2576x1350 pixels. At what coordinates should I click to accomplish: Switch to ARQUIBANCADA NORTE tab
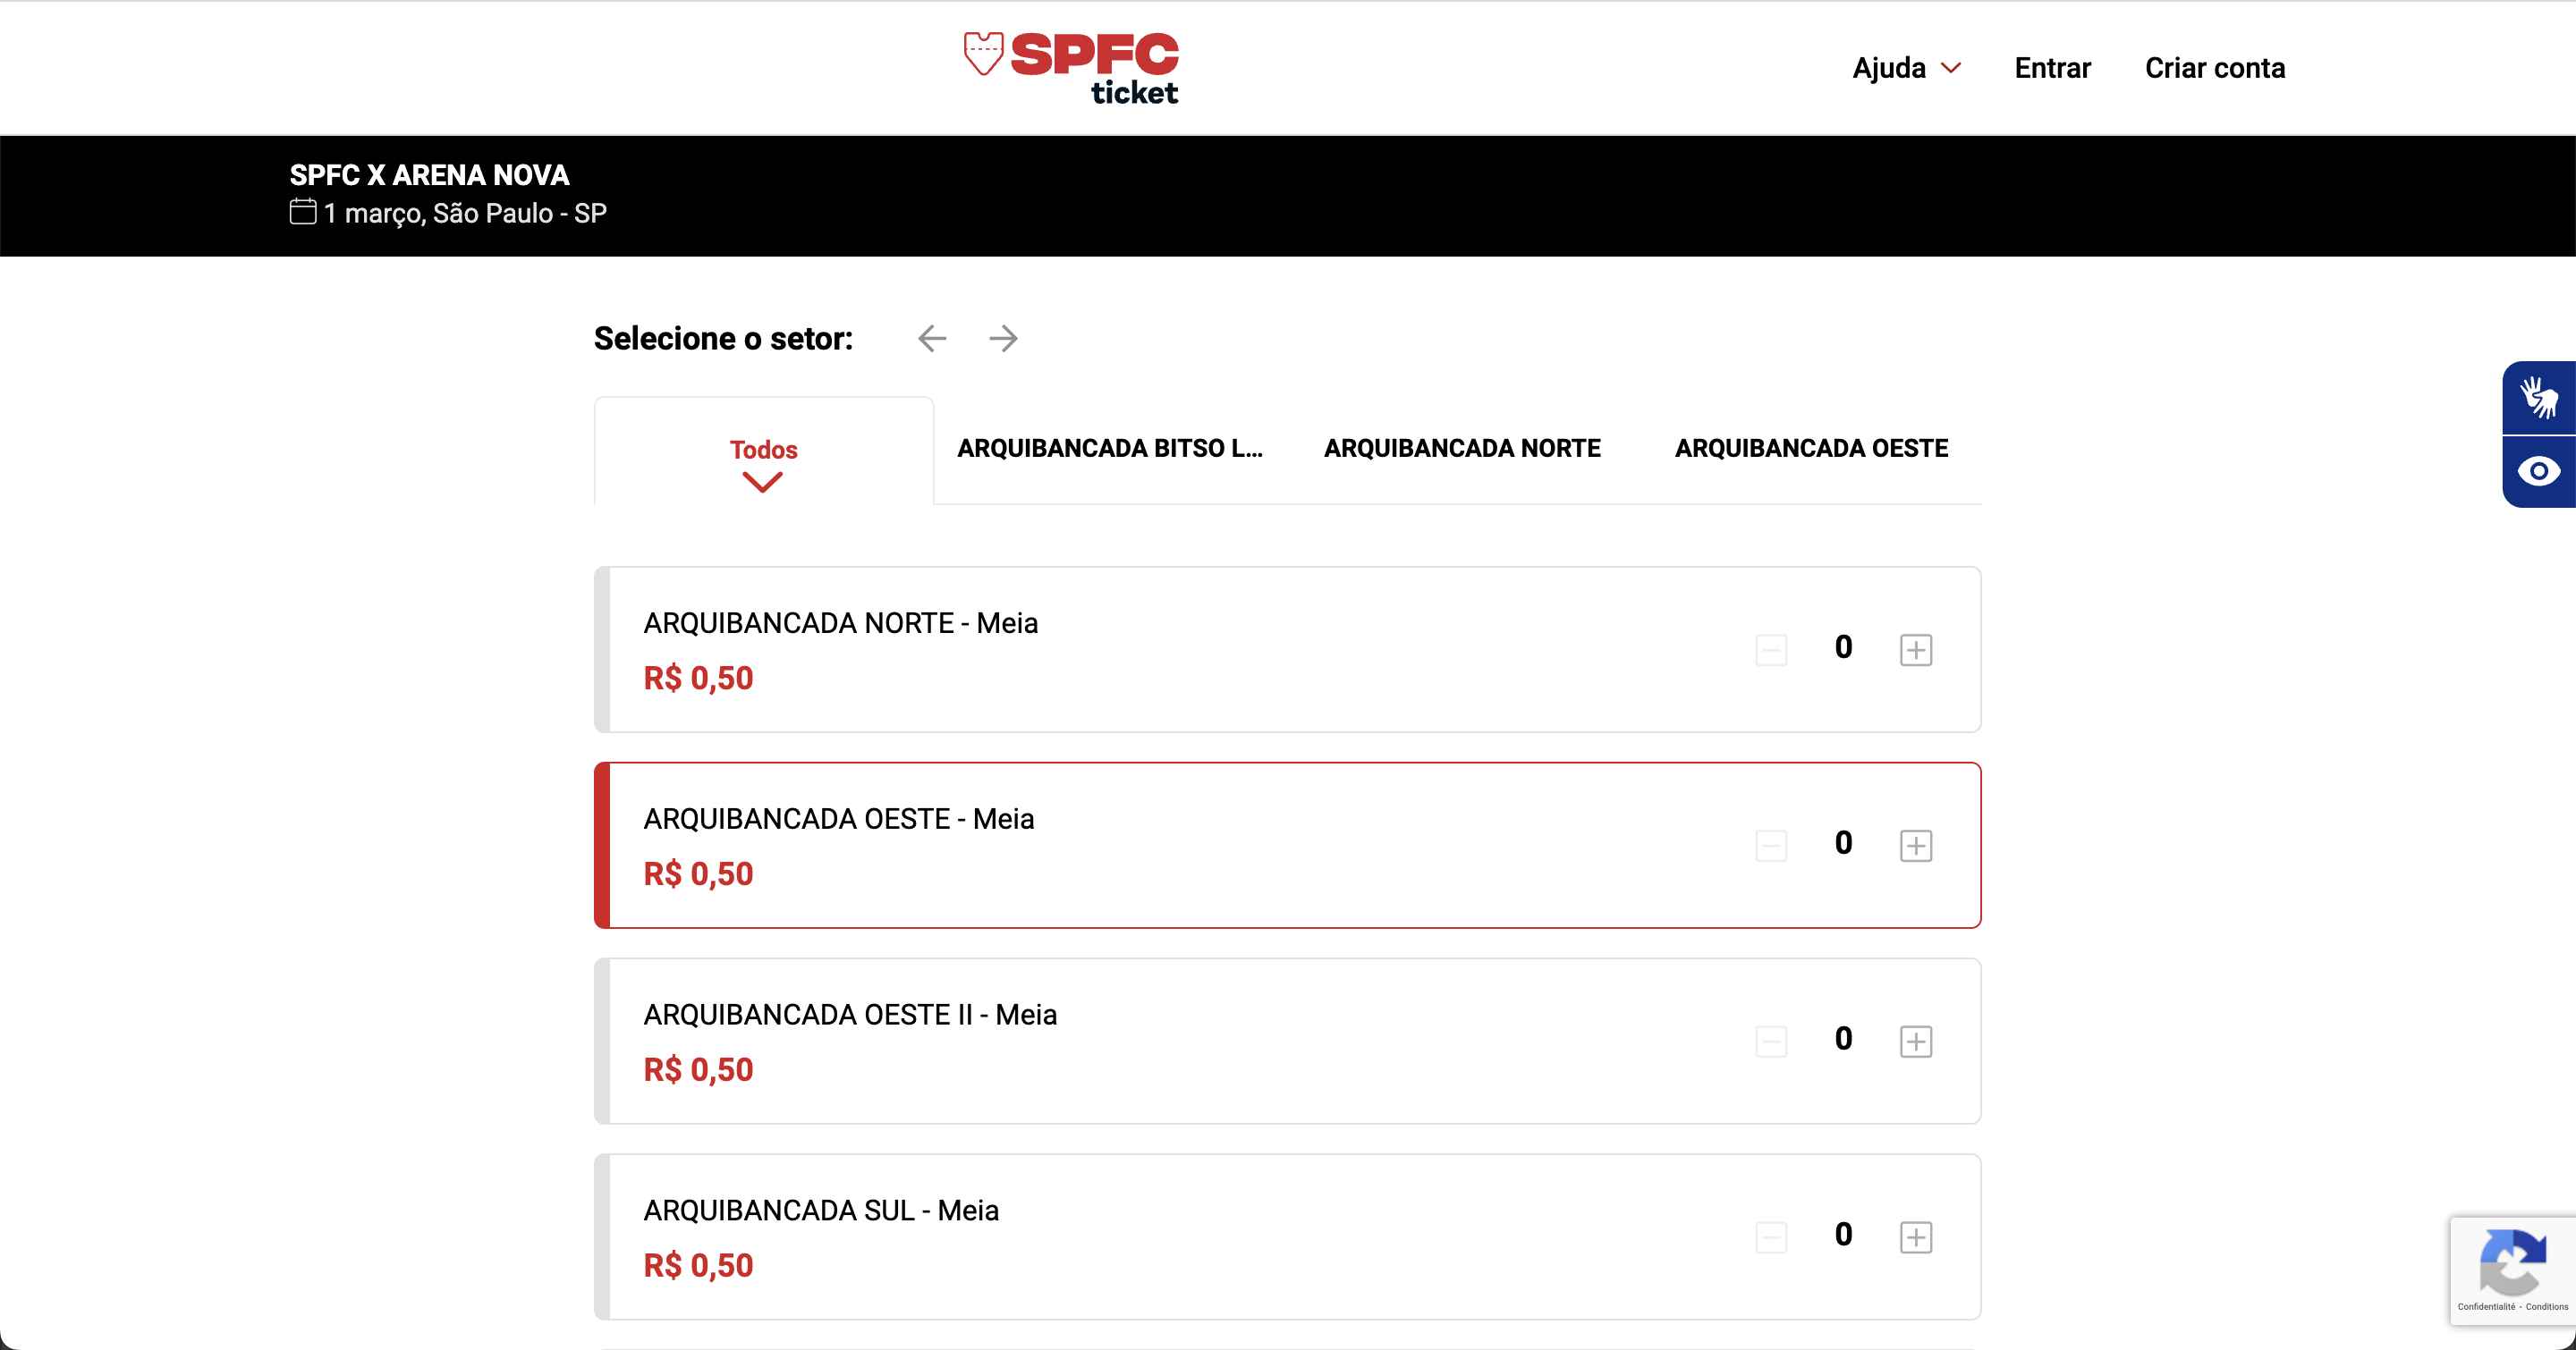pyautogui.click(x=1462, y=449)
